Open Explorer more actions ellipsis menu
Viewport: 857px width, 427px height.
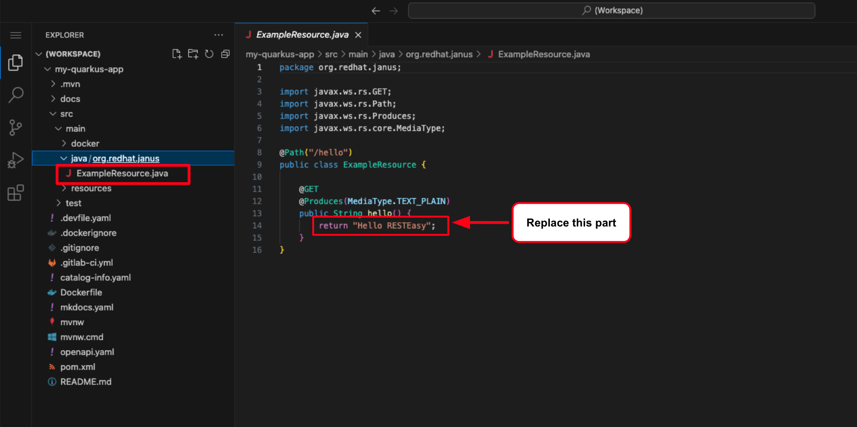pos(219,35)
